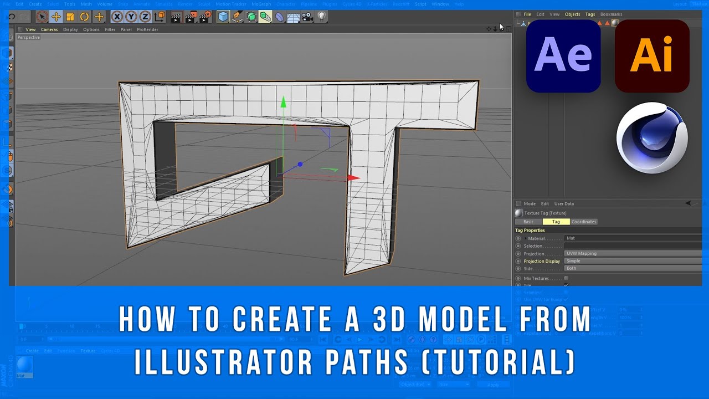This screenshot has height=399, width=709.
Task: Open the Mesh menu
Action: [86, 4]
